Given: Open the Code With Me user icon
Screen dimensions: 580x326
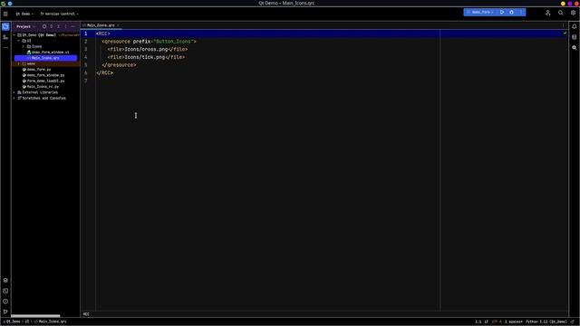Looking at the screenshot, I should tap(547, 13).
